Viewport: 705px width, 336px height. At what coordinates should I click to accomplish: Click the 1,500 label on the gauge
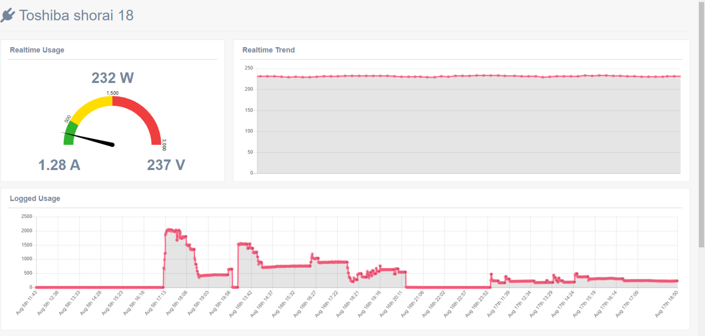[x=112, y=93]
